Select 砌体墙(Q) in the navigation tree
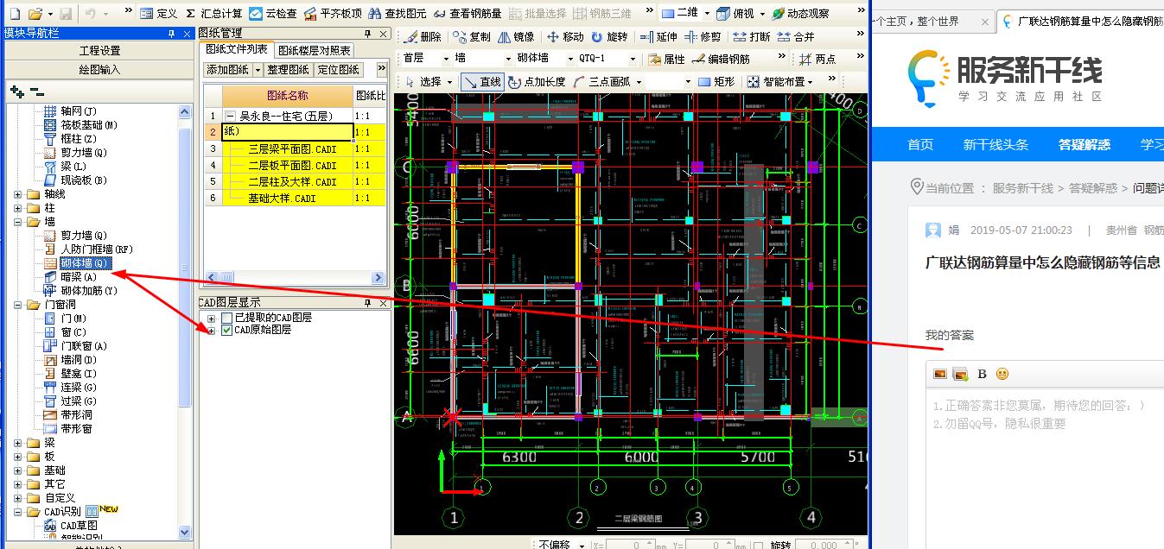 pyautogui.click(x=85, y=263)
